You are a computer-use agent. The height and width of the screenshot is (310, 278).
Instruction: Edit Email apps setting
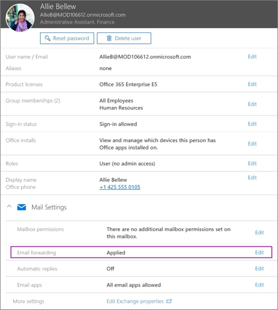pyautogui.click(x=259, y=285)
